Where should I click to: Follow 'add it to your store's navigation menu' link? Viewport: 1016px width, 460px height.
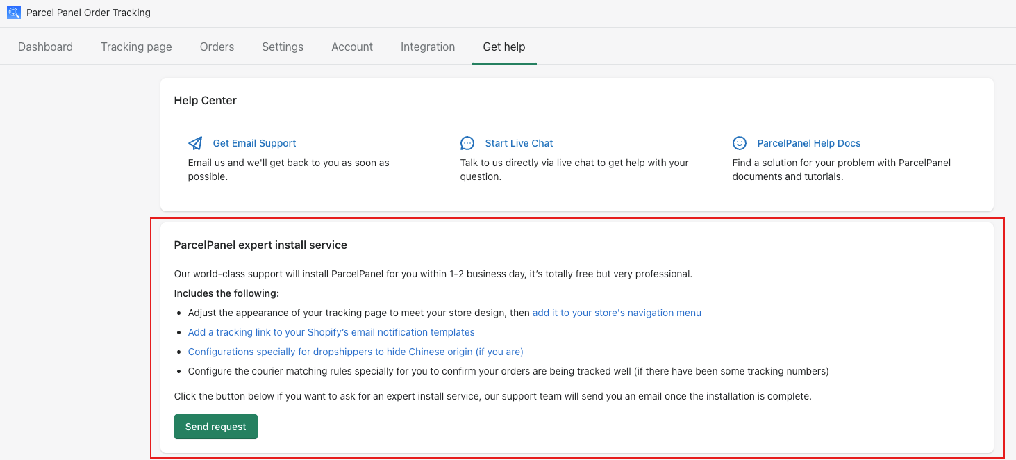click(x=617, y=313)
